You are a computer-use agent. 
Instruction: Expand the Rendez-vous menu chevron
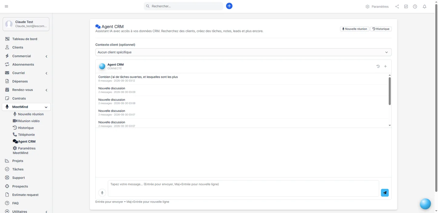[x=46, y=90]
